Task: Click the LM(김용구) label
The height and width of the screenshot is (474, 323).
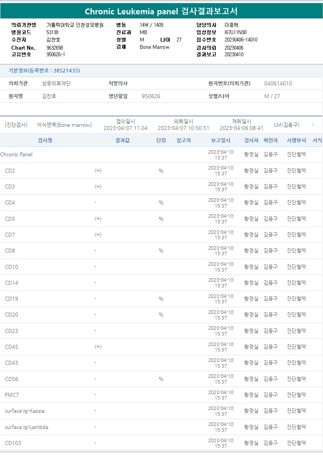Action: [287, 125]
